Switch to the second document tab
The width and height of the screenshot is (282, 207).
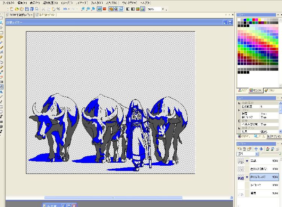pyautogui.click(x=45, y=15)
